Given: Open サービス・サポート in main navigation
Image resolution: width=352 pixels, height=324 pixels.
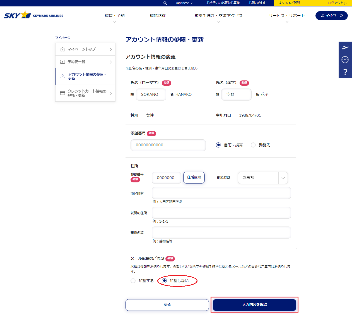Looking at the screenshot, I should [287, 16].
